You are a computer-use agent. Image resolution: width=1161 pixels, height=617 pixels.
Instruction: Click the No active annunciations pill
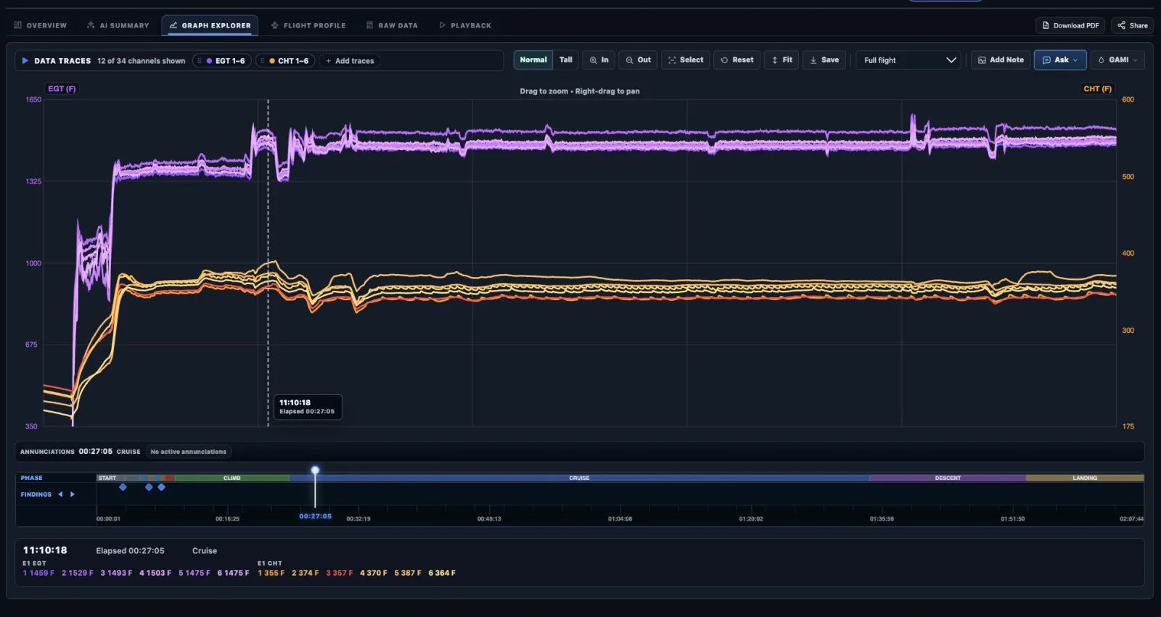tap(189, 452)
